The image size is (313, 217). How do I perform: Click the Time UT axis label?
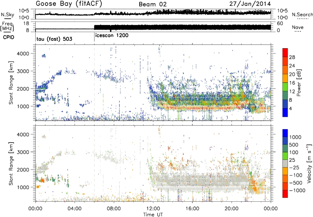(x=153, y=215)
